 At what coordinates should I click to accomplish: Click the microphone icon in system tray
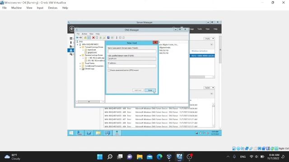pyautogui.click(x=234, y=157)
